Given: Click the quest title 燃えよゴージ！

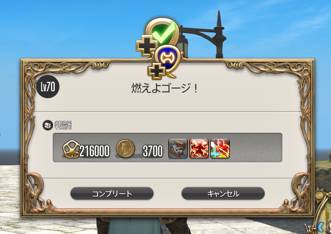Looking at the screenshot, I should tap(165, 88).
